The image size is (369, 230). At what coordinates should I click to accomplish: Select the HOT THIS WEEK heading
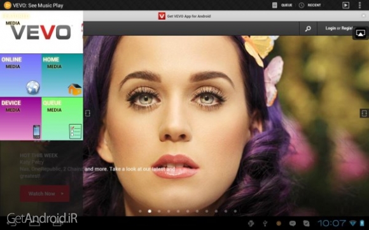coord(39,155)
